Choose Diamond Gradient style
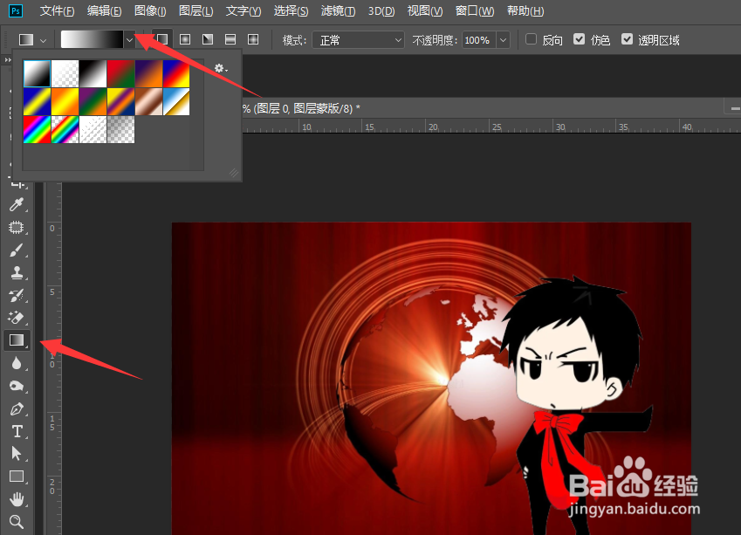The height and width of the screenshot is (535, 741). click(253, 39)
